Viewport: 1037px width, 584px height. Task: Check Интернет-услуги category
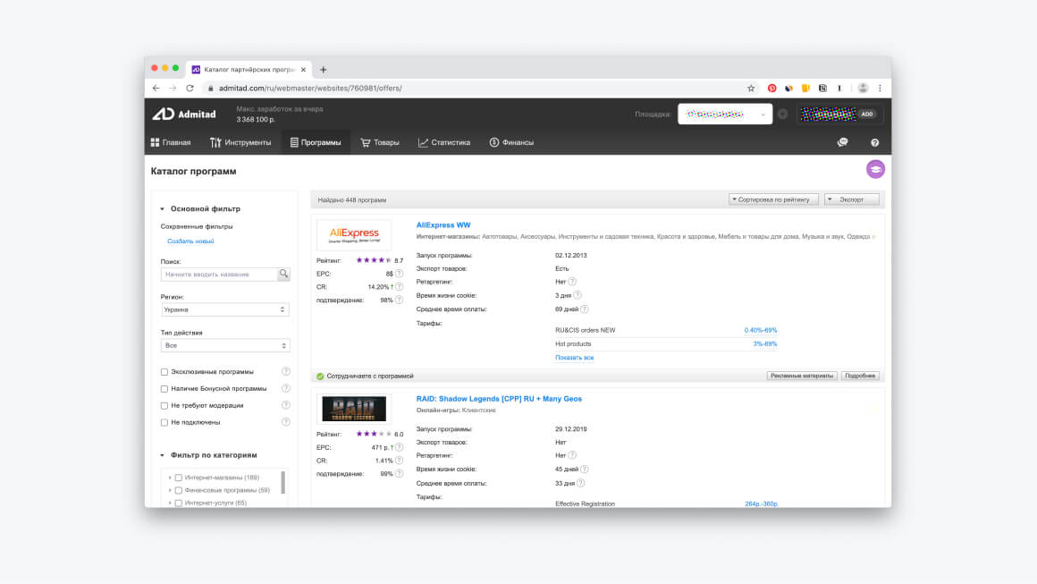click(179, 504)
